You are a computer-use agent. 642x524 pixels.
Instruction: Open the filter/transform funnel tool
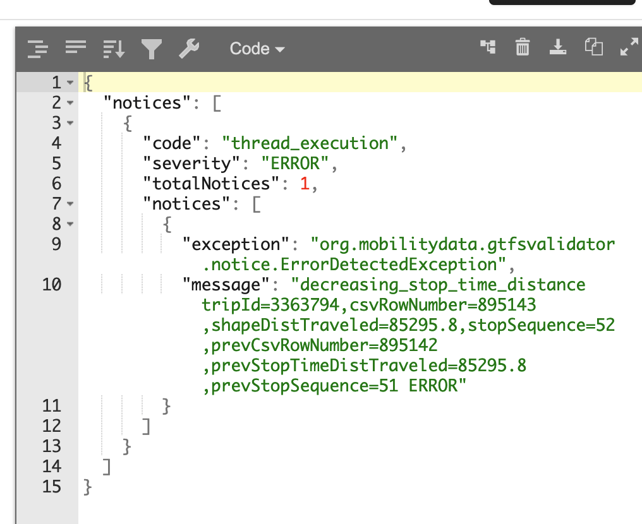point(152,49)
